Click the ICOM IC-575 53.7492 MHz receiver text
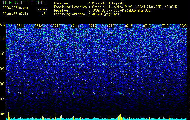The height and width of the screenshot is (120, 190). point(121,10)
